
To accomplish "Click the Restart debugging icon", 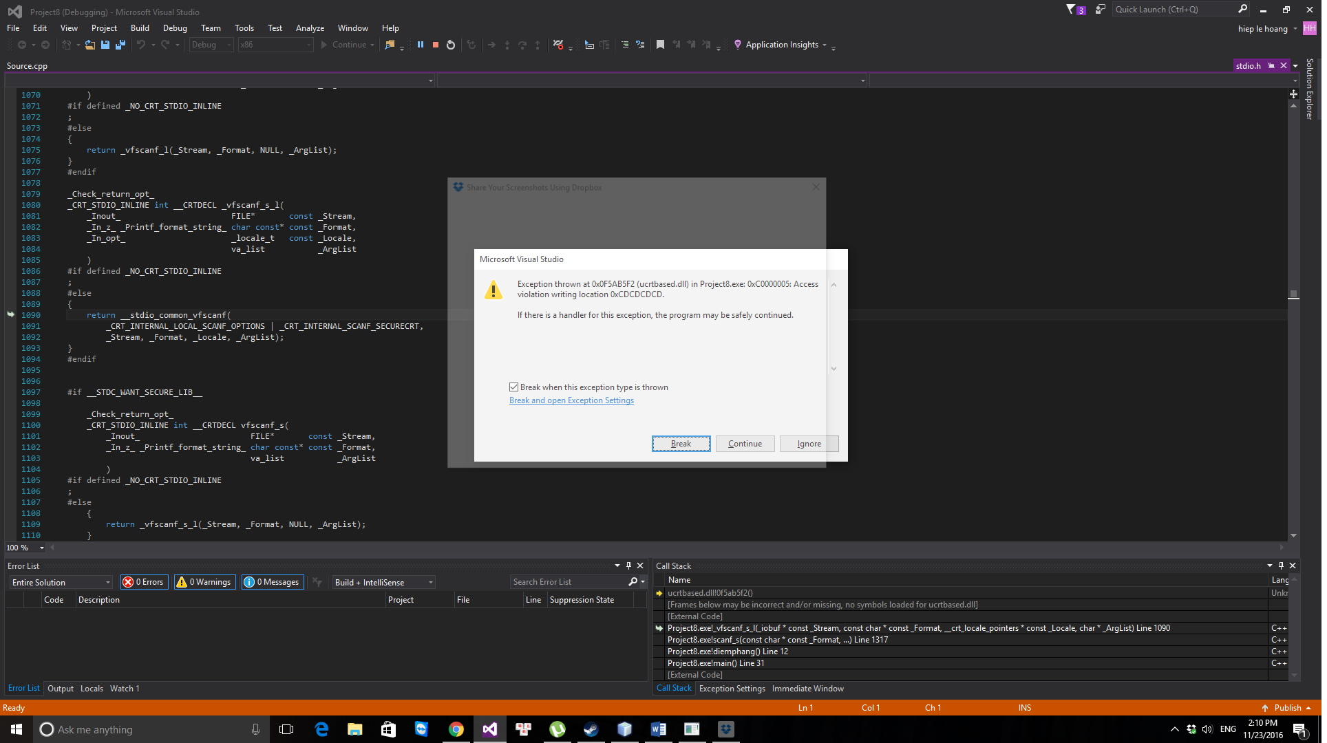I will pos(451,45).
